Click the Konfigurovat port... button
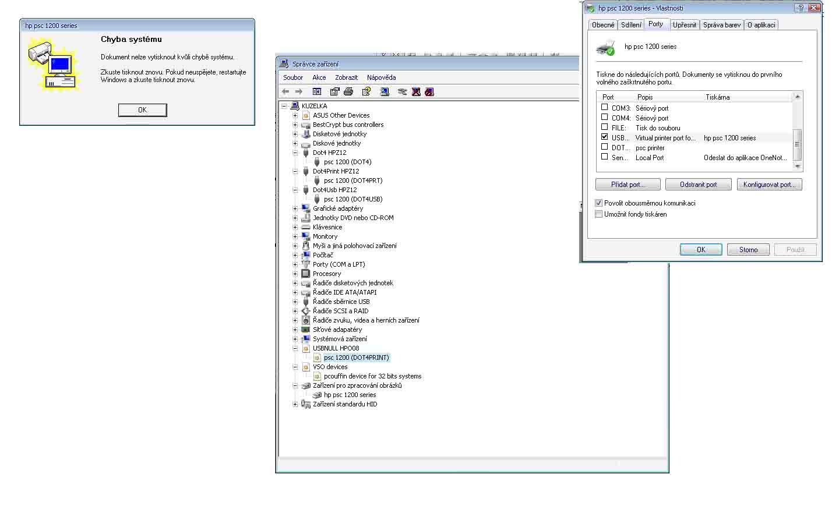839x524 pixels. (x=770, y=185)
